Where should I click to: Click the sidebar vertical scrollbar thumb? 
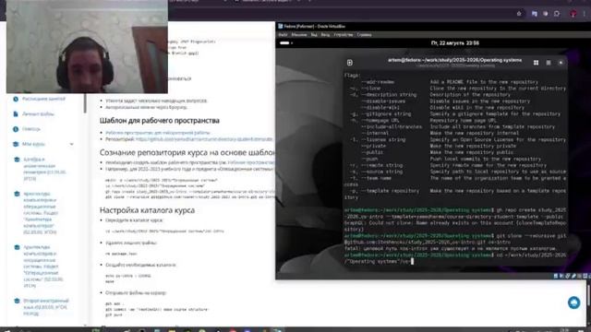85,103
